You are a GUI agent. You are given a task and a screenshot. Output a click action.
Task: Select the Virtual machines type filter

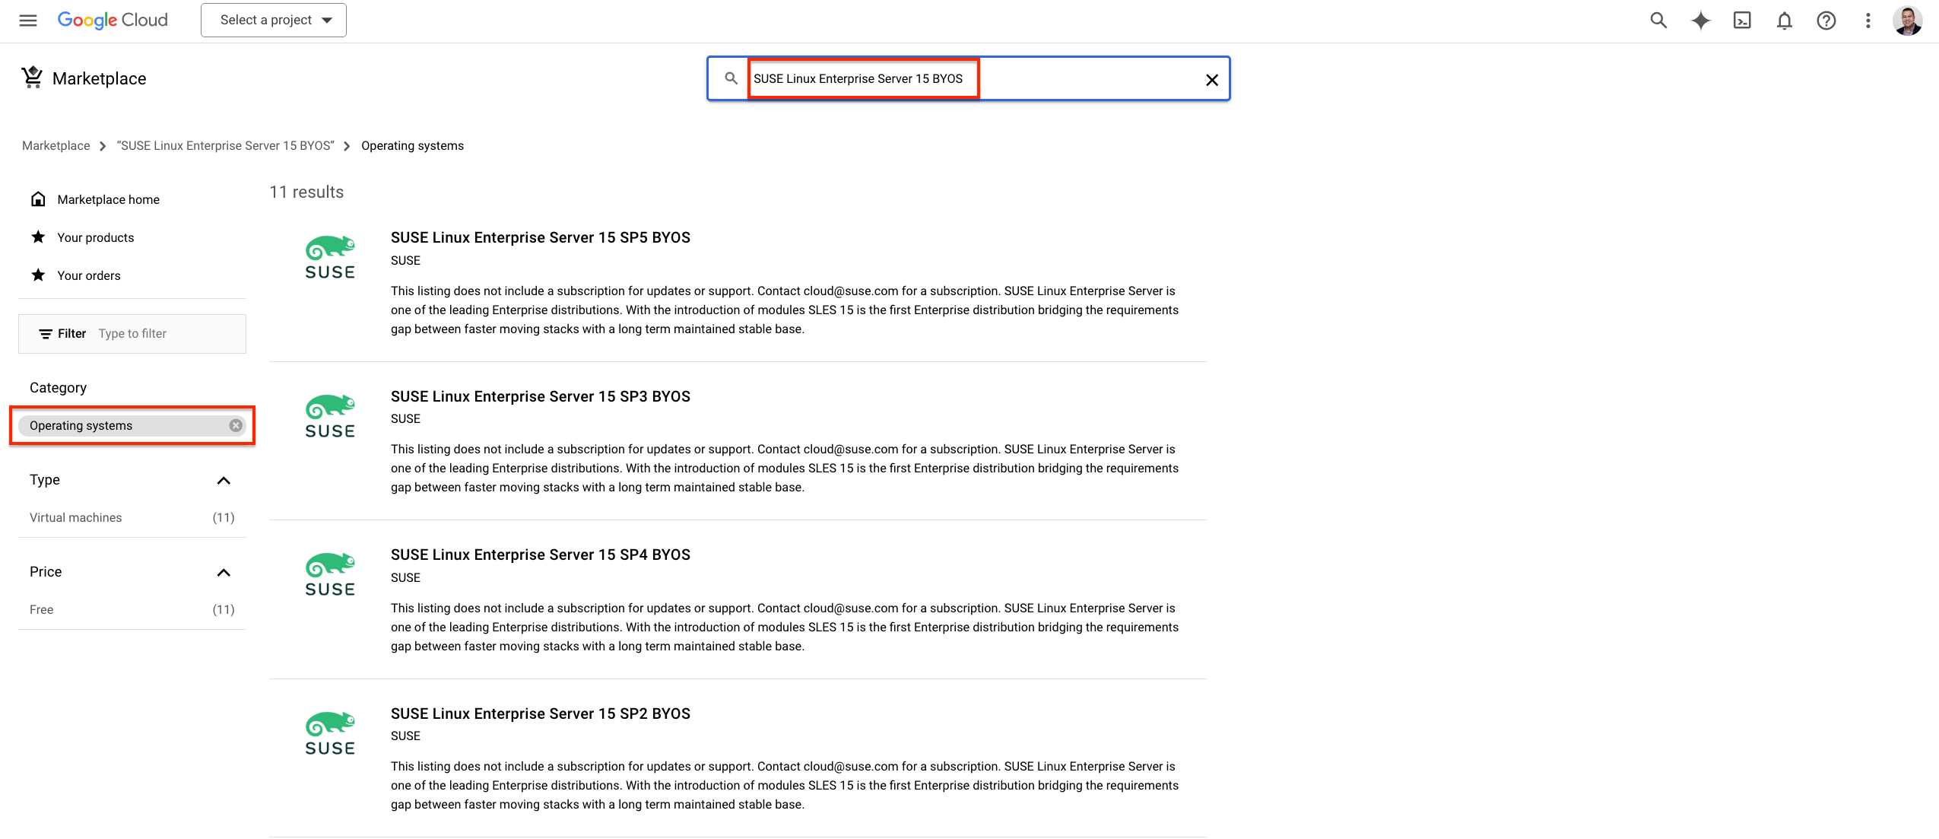[75, 517]
